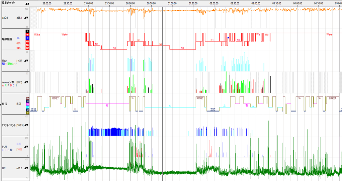
Task: Select the blue R sleep stage box
Action: [27, 38]
